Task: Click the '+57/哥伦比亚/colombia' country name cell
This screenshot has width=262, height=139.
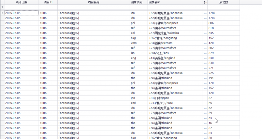Action: 175,33
